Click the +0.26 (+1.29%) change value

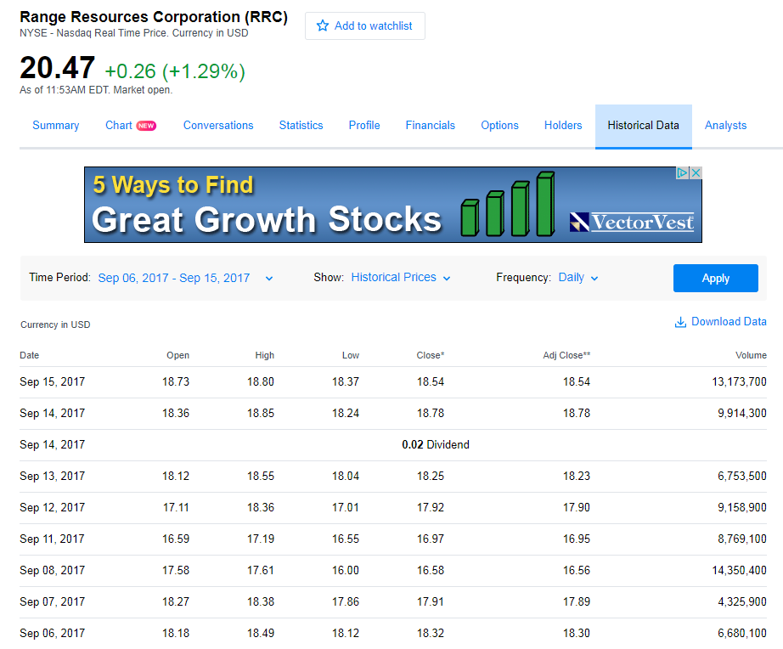coord(175,71)
